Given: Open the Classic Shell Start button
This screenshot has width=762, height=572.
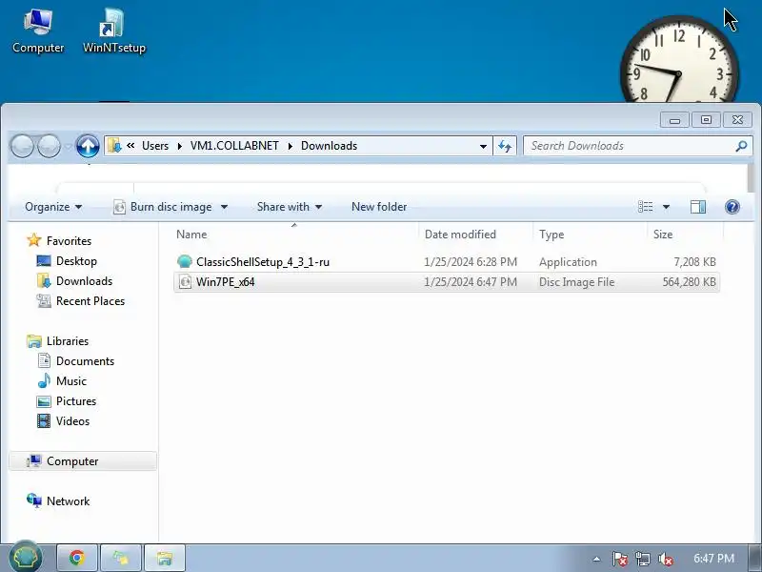Looking at the screenshot, I should point(26,557).
